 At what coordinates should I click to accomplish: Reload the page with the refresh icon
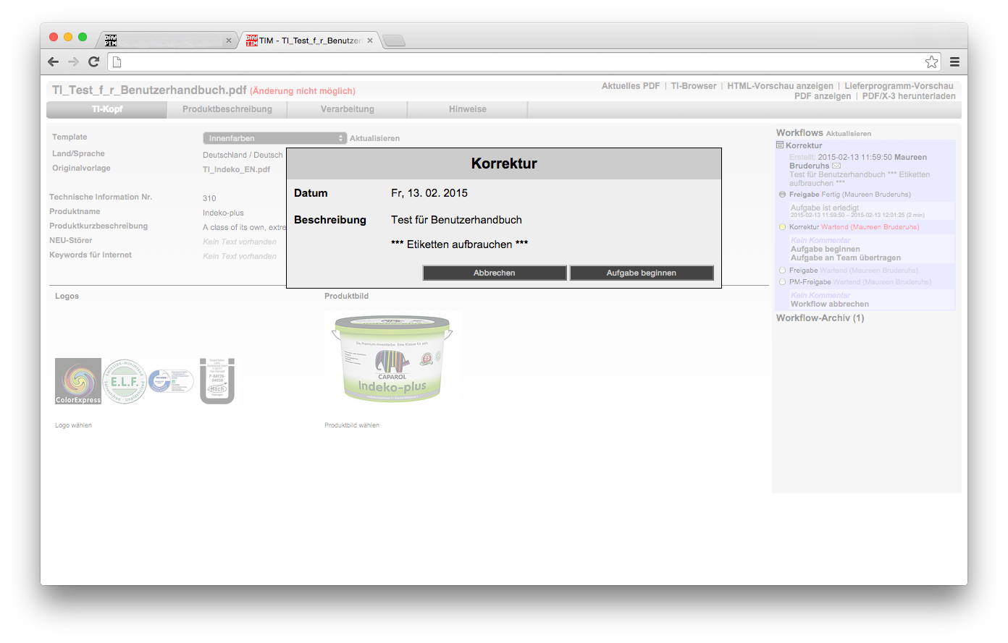coord(93,62)
